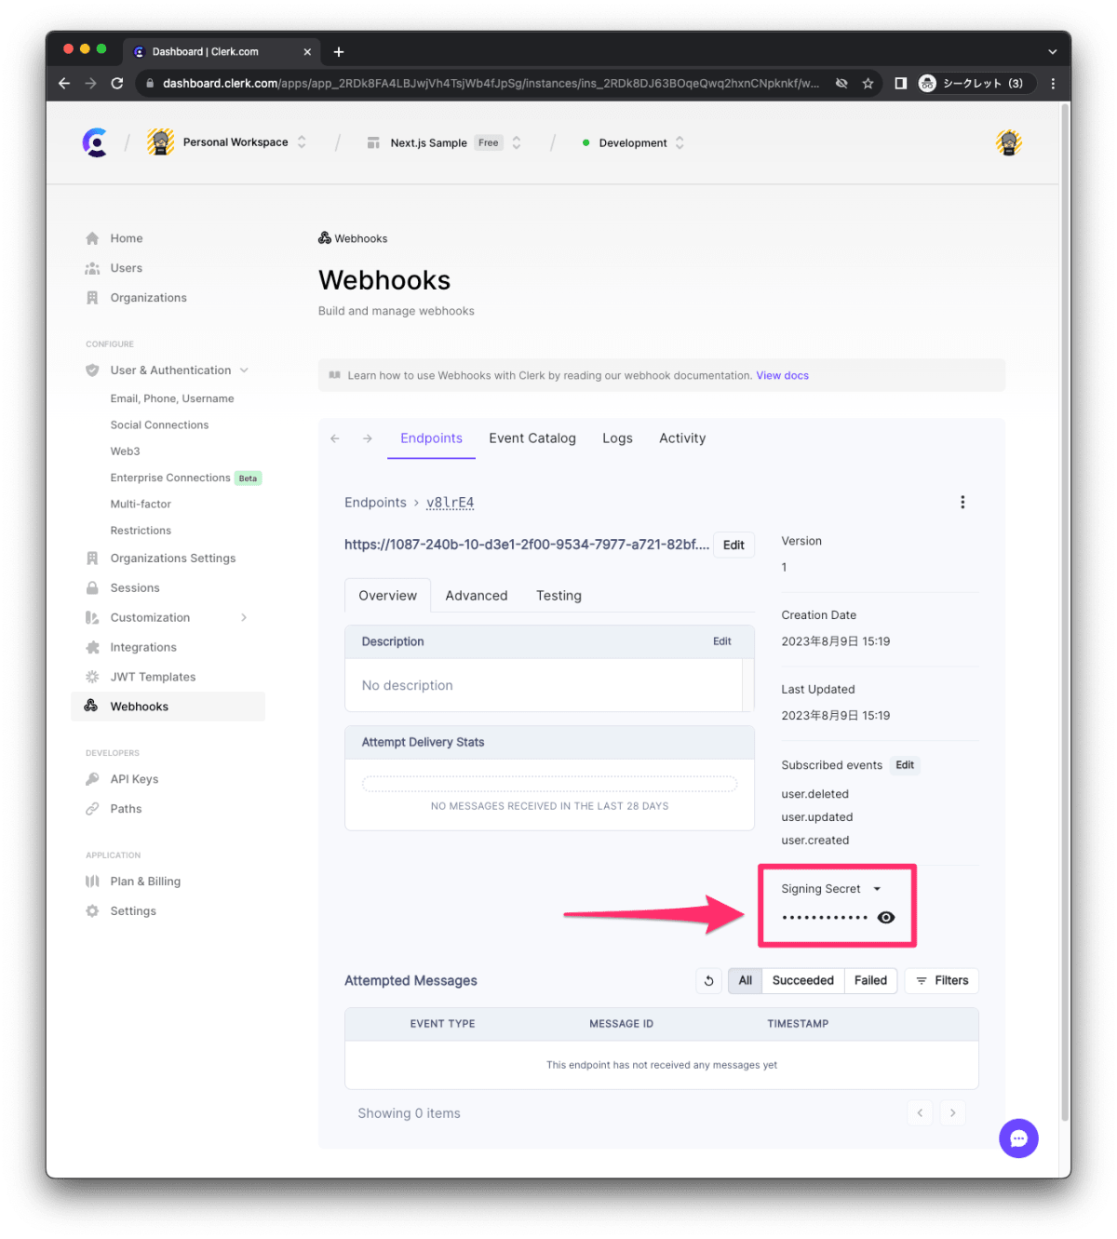Click the browser address bar
Image resolution: width=1117 pixels, height=1239 pixels.
point(491,83)
